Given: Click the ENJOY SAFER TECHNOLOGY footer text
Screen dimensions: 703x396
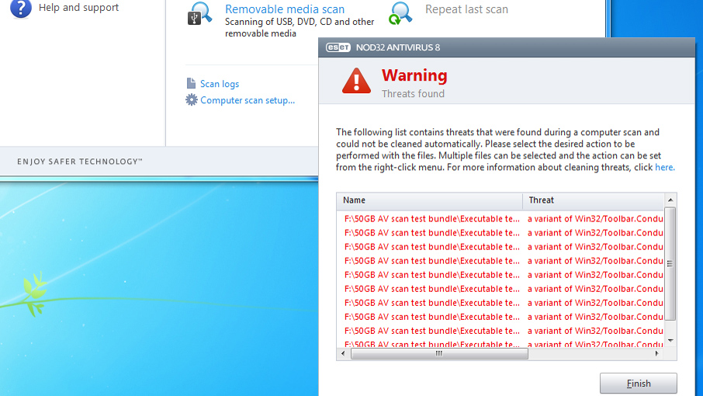Looking at the screenshot, I should pos(79,162).
